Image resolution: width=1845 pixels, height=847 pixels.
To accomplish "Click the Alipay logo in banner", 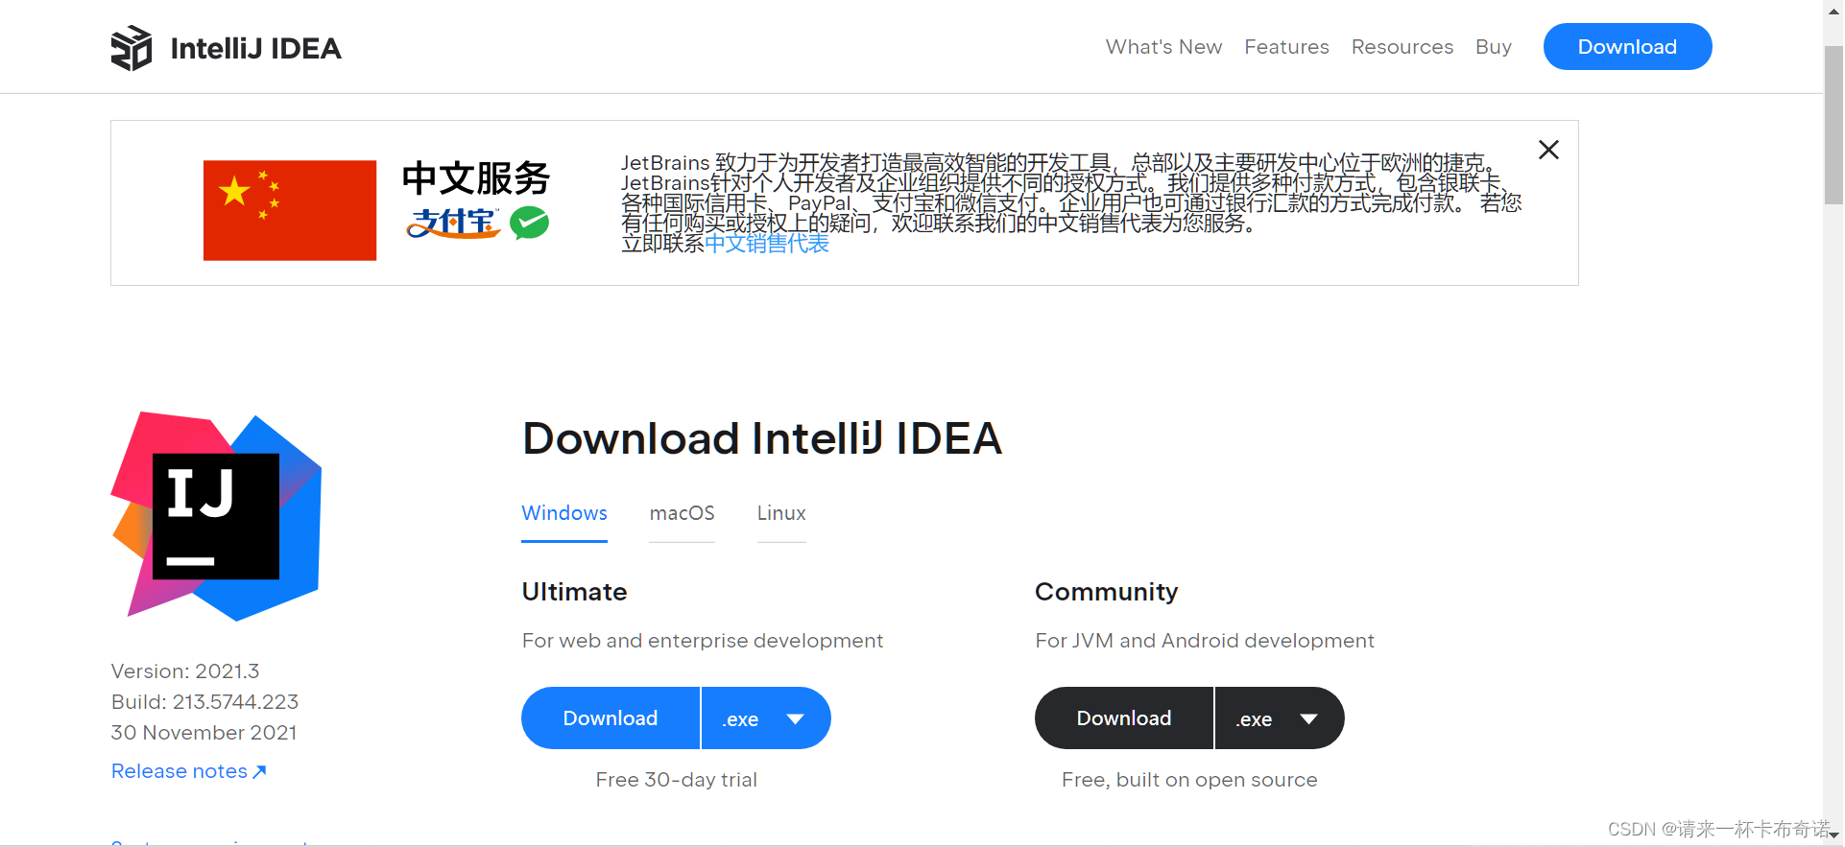I will 453,224.
